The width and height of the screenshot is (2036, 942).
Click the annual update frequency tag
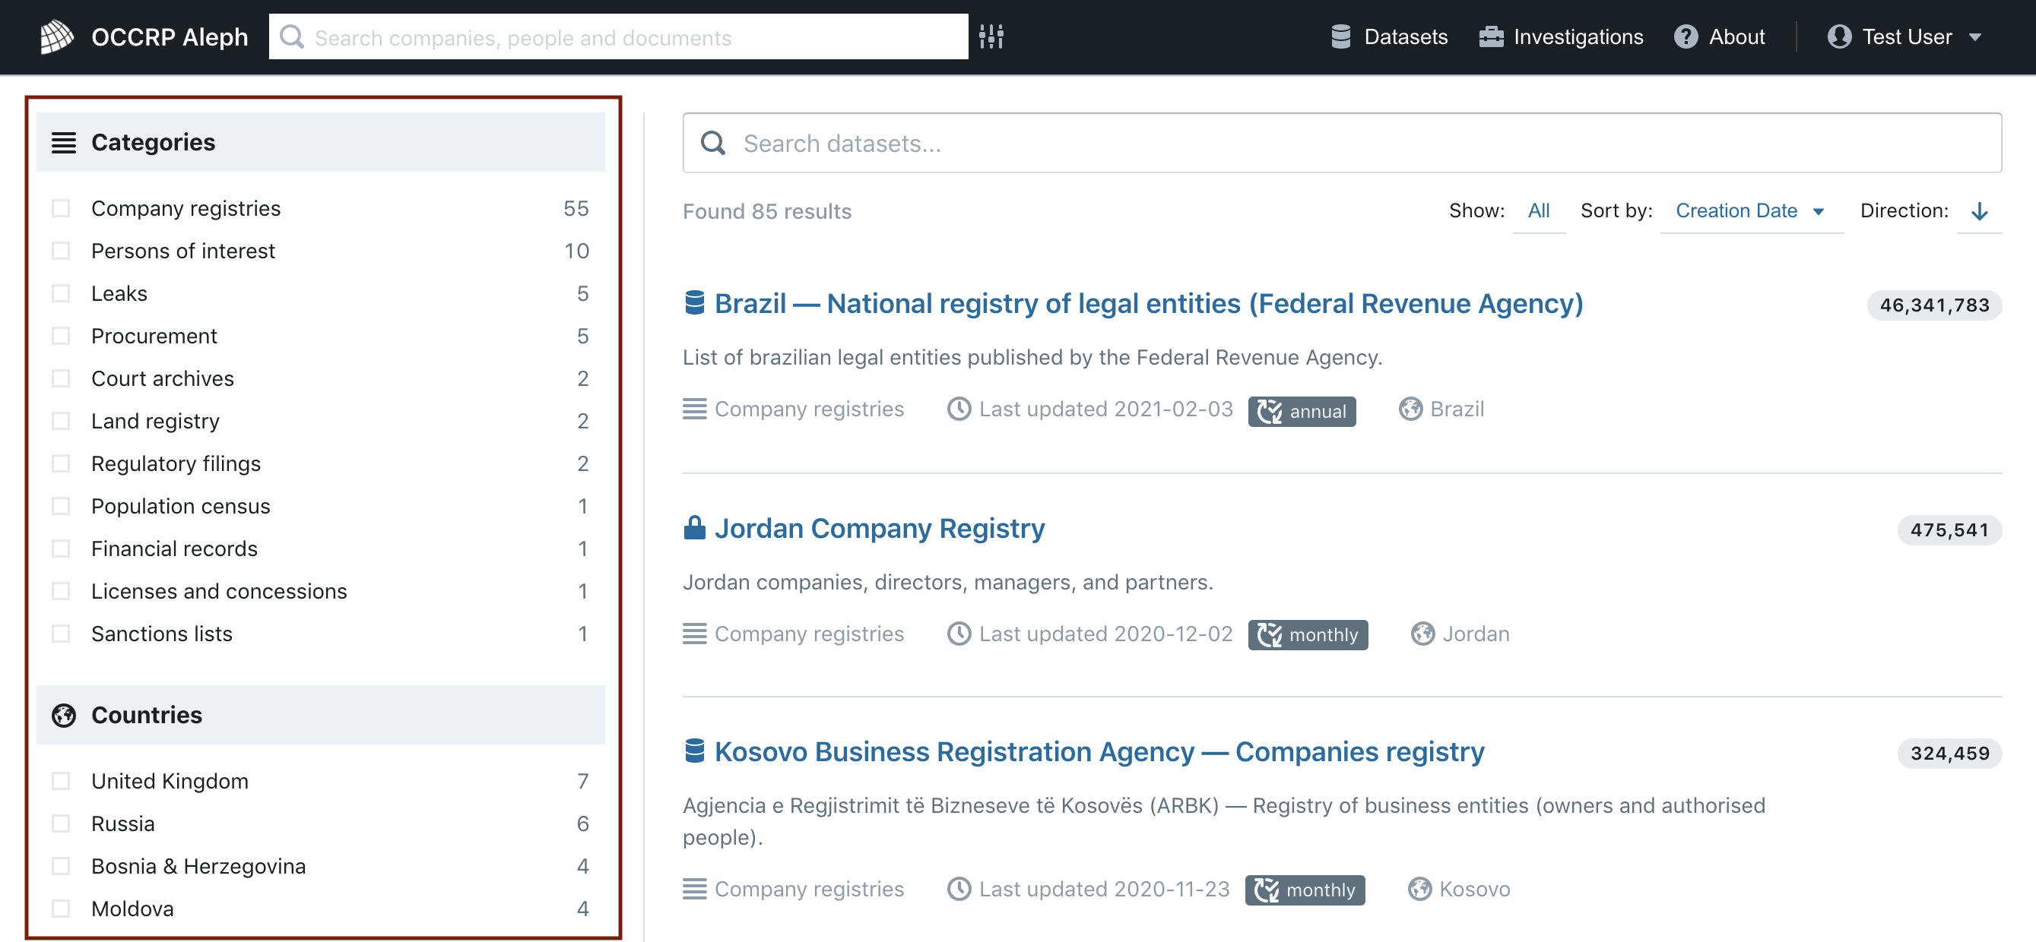[1302, 410]
